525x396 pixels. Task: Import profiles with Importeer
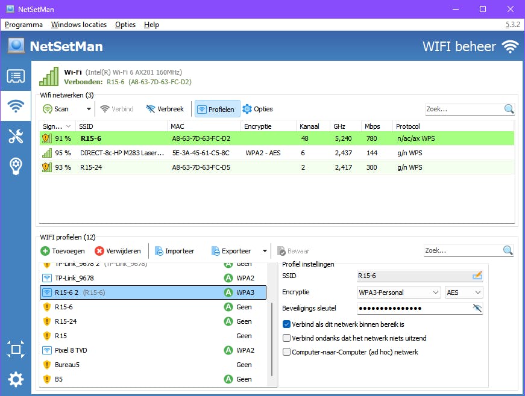tap(174, 251)
